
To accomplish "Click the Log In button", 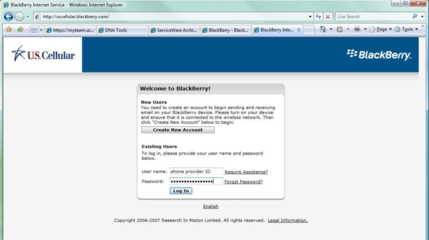I will click(x=181, y=191).
